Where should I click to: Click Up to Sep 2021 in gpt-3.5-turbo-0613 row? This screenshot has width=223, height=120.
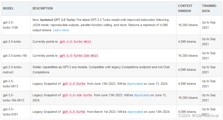[x=209, y=84]
